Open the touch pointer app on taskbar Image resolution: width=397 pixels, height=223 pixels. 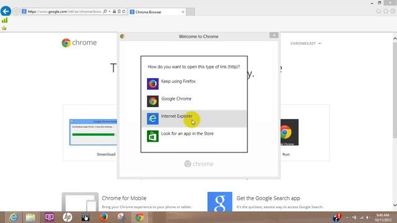86,217
